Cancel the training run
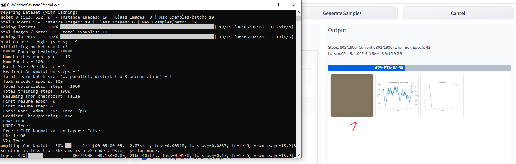The width and height of the screenshot is (516, 164). [458, 13]
